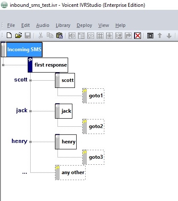Click the properties list toolbar icon
The height and width of the screenshot is (201, 178).
click(x=150, y=36)
